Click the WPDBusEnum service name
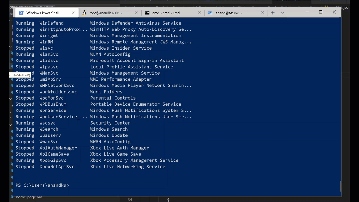The height and width of the screenshot is (202, 359). 53,104
